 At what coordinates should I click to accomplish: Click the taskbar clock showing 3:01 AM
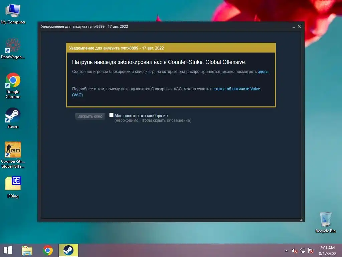click(327, 251)
